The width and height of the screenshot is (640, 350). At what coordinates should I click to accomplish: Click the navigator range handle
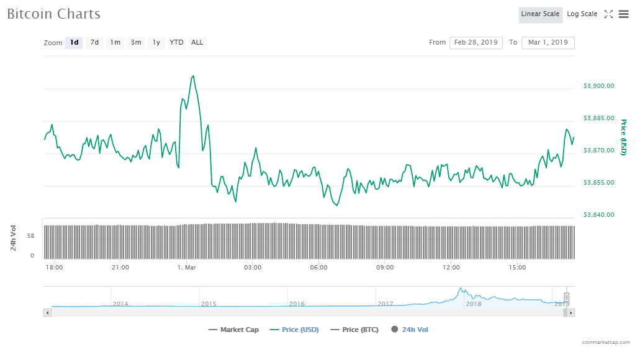tap(566, 297)
